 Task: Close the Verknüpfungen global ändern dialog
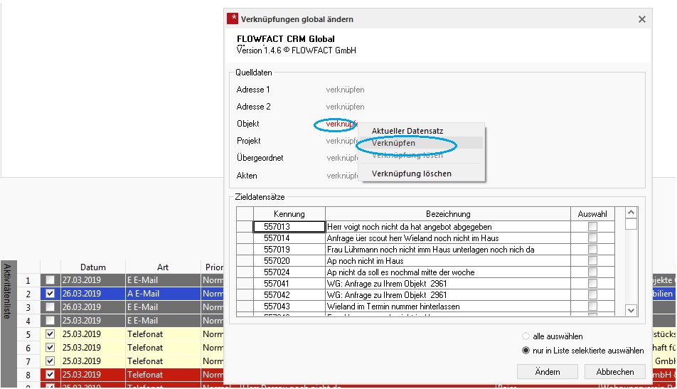click(x=642, y=19)
